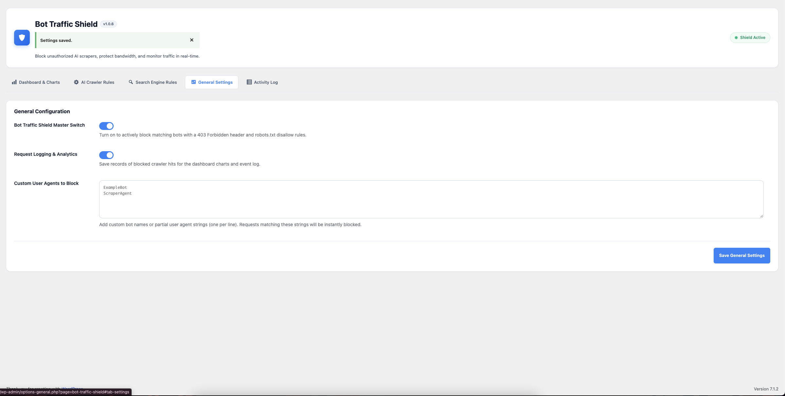The width and height of the screenshot is (785, 396).
Task: Click the 'one per line' help text
Action: 230,225
